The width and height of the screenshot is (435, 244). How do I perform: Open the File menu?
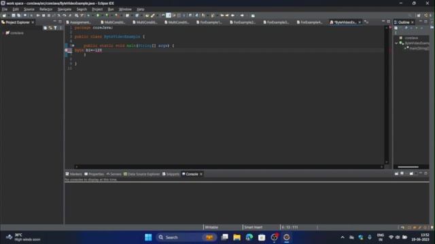(x=5, y=9)
